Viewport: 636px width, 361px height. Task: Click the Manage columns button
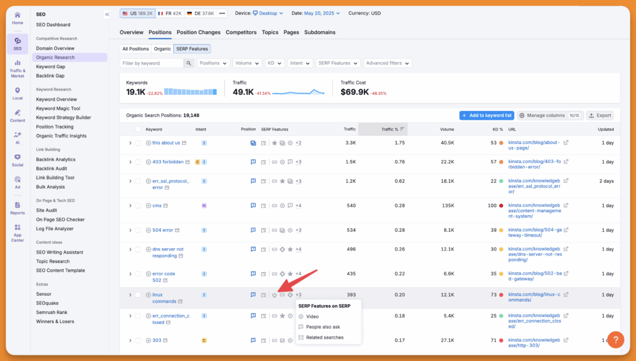550,115
